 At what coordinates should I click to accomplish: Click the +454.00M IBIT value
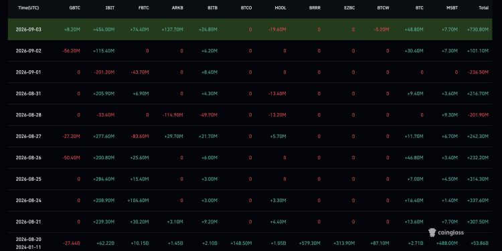click(104, 29)
